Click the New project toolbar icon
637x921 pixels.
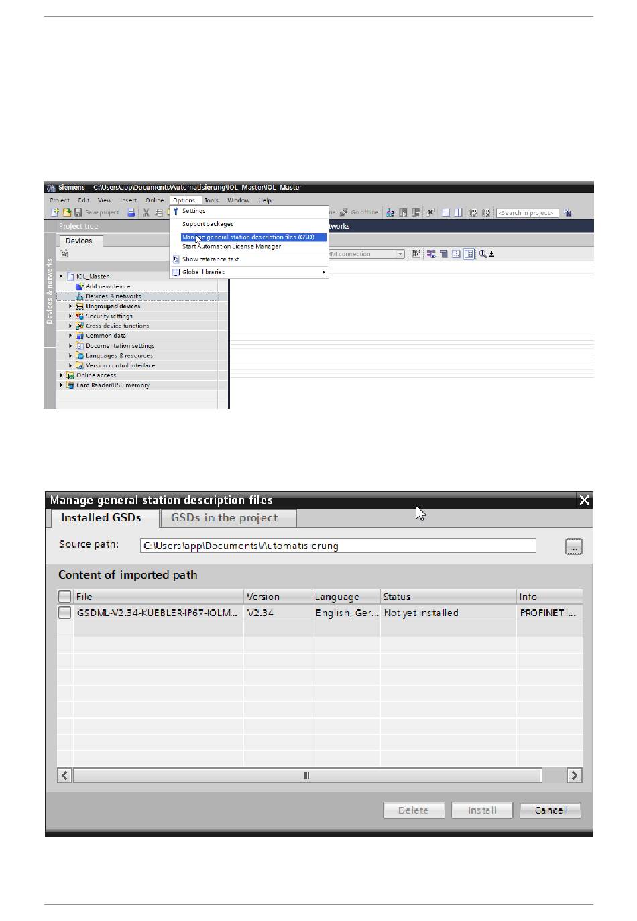[x=55, y=212]
